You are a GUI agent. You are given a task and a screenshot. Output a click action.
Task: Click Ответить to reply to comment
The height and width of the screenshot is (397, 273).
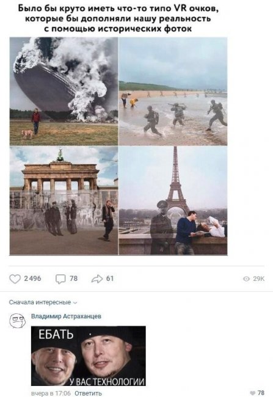pos(88,393)
